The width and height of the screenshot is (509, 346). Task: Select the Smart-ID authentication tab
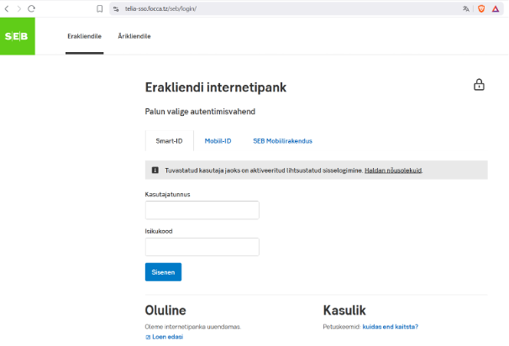click(169, 141)
